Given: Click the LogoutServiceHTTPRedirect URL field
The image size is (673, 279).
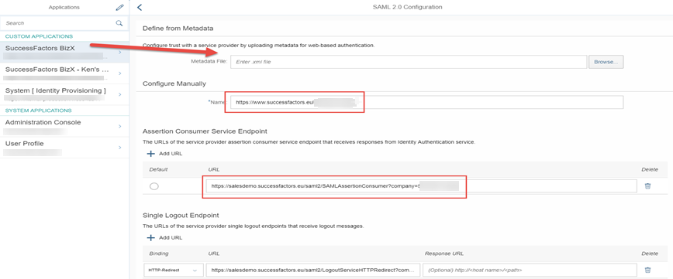Looking at the screenshot, I should point(313,270).
